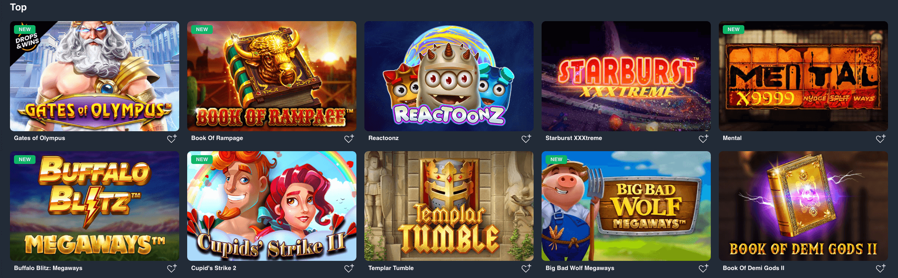Open the Reactoonz game thumbnail
The height and width of the screenshot is (278, 898).
point(449,76)
